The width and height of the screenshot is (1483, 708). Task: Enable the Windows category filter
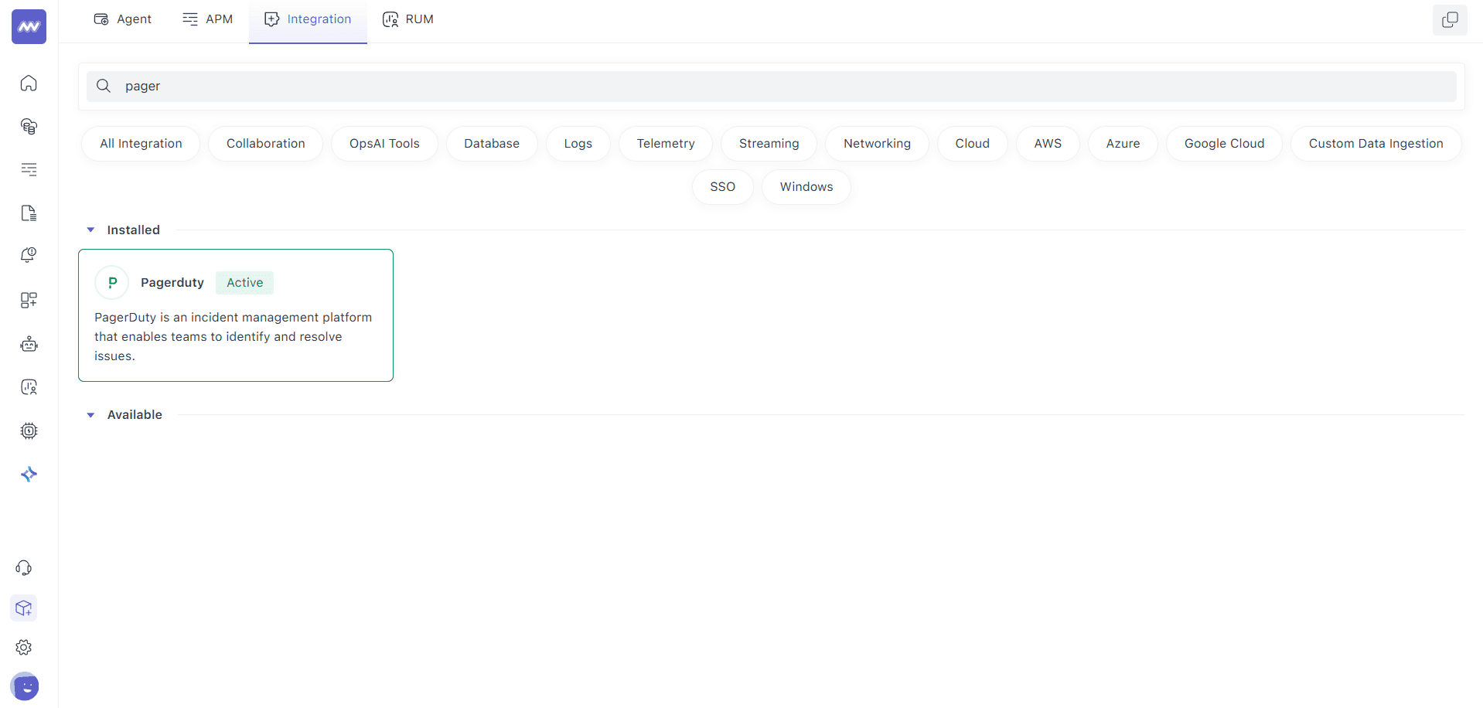pos(806,186)
